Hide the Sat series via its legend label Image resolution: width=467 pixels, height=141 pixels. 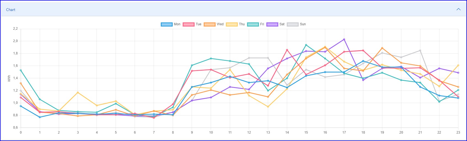[282, 24]
